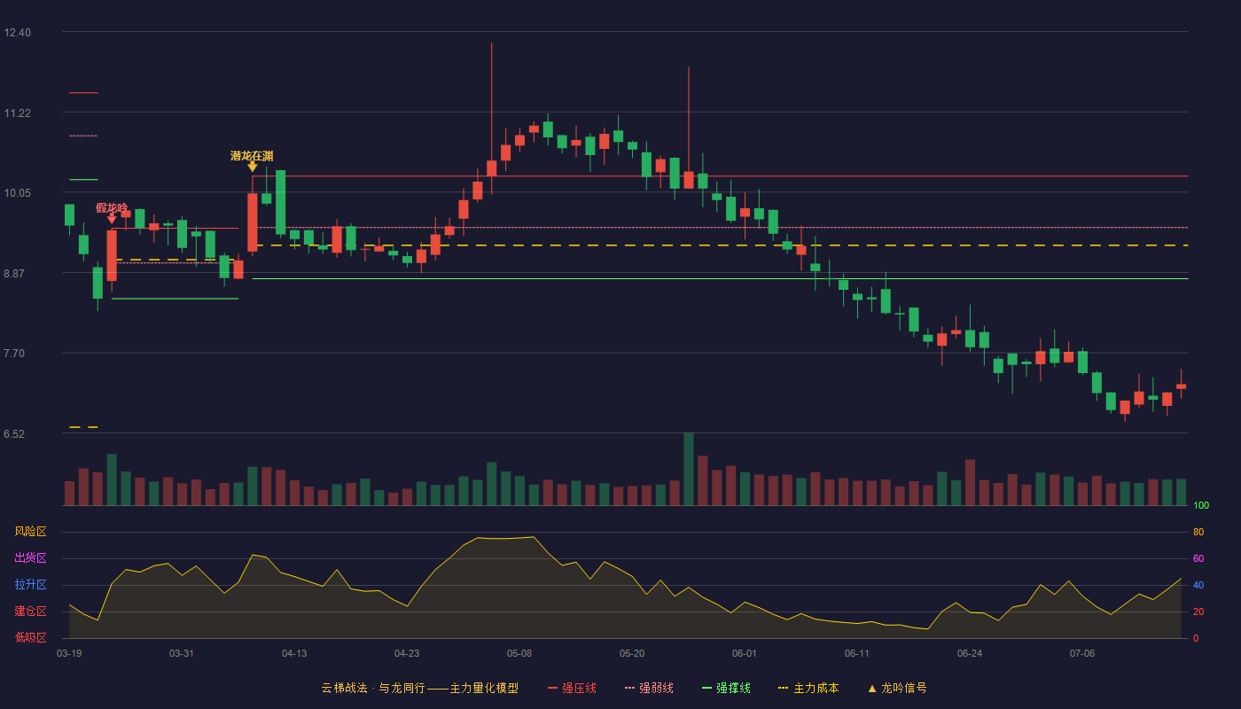
Task: Click the 06-11 date axis label
Action: pyautogui.click(x=857, y=653)
